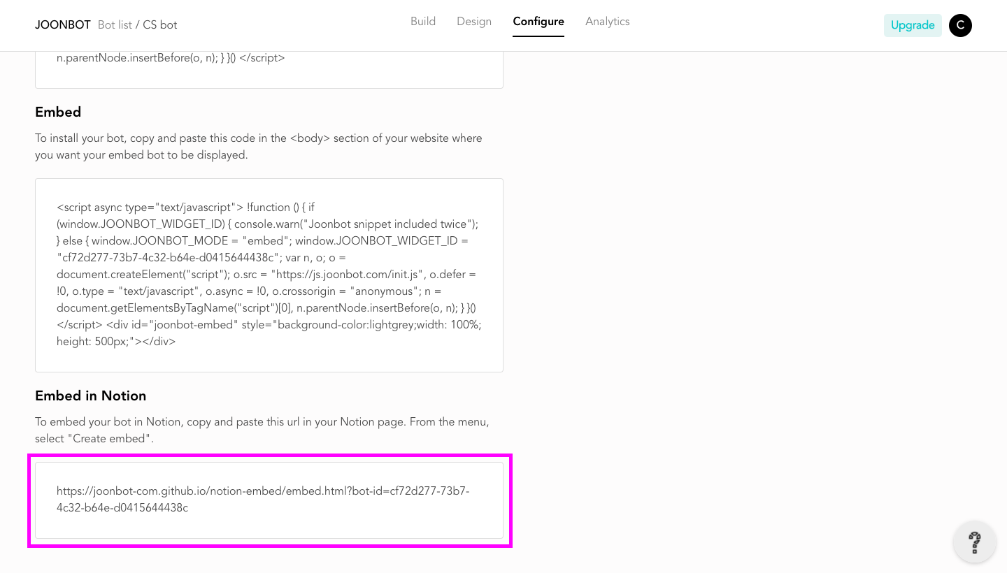Switch to the Design tab
The image size is (1007, 573).
474,22
